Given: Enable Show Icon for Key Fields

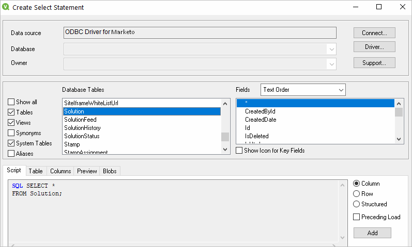Looking at the screenshot, I should (x=239, y=151).
